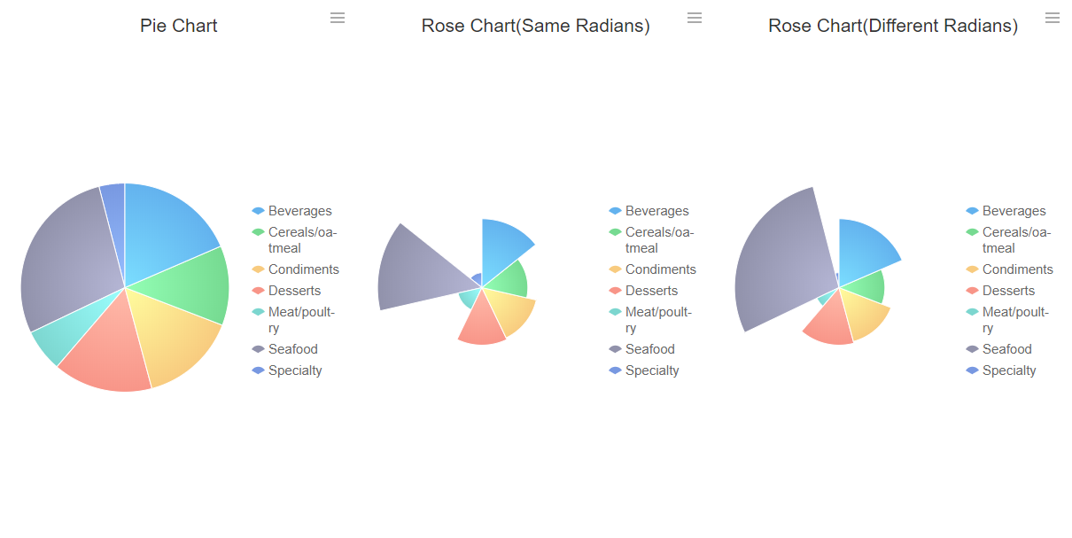Screen dimensions: 1072x538
Task: Click the Condiments legend text in Same Radians chart
Action: tap(662, 269)
